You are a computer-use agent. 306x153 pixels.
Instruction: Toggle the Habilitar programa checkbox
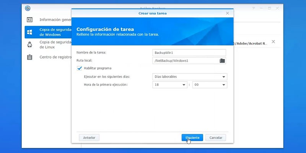(x=80, y=68)
